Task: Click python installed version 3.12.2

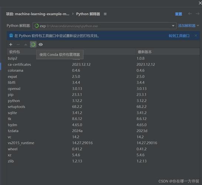Action: [x=77, y=101]
